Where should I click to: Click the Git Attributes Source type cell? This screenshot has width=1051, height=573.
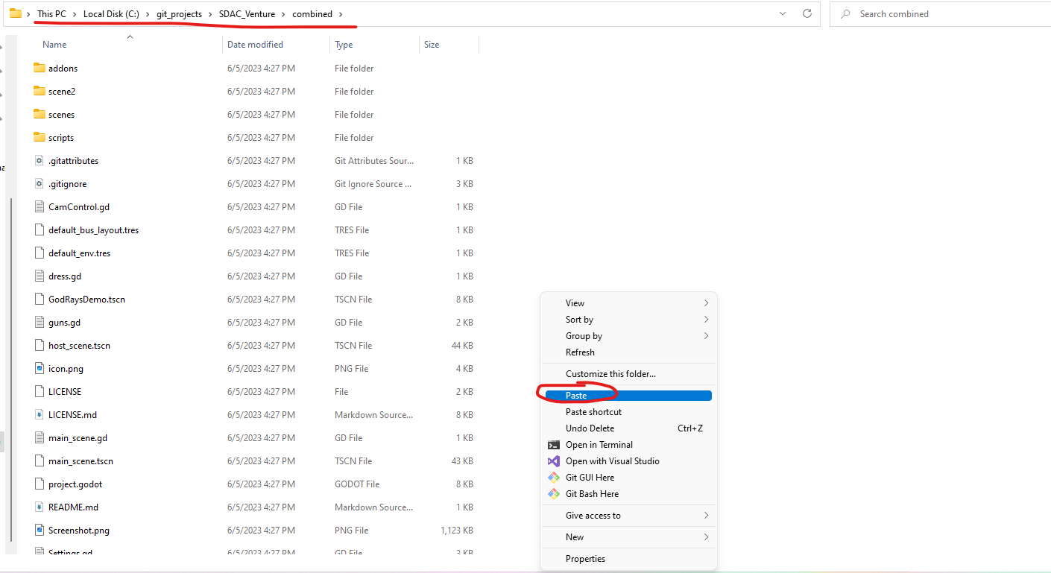pyautogui.click(x=374, y=161)
